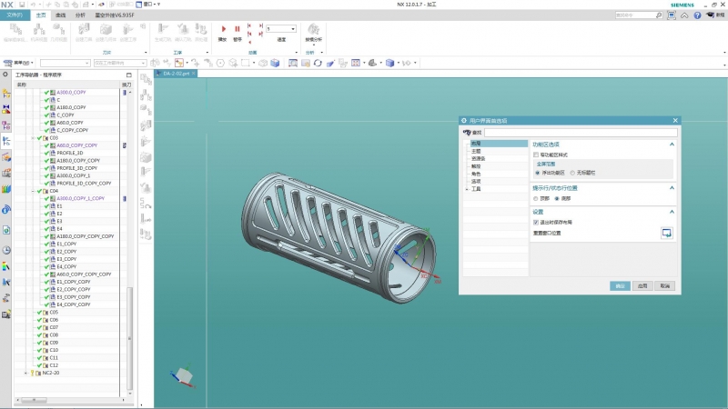The height and width of the screenshot is (409, 728).
Task: Open the selection scope dropdown in the top toolbar
Action: tap(120, 63)
